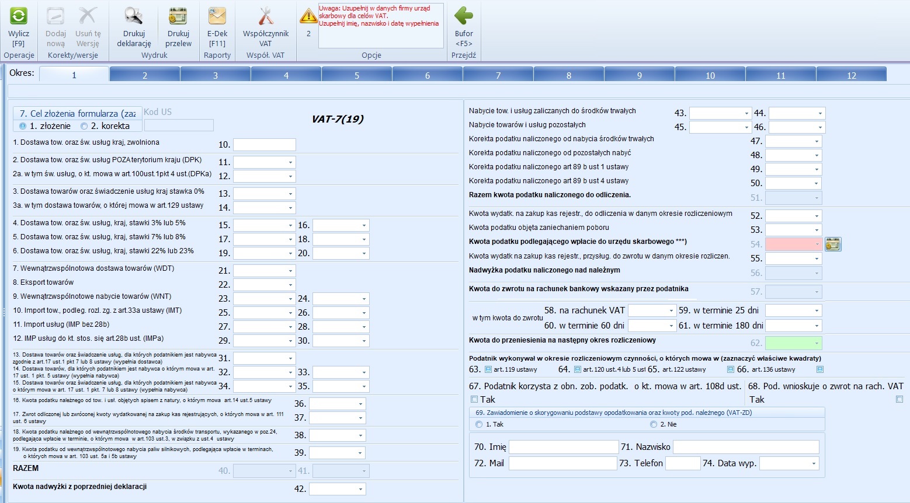Open dropdown of field 39 paliw silnikowych
Screen dimensions: 910x503
(x=360, y=453)
